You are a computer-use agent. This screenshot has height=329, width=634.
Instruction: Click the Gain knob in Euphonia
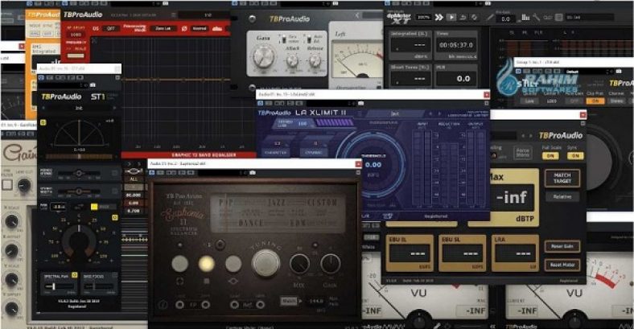(331, 265)
